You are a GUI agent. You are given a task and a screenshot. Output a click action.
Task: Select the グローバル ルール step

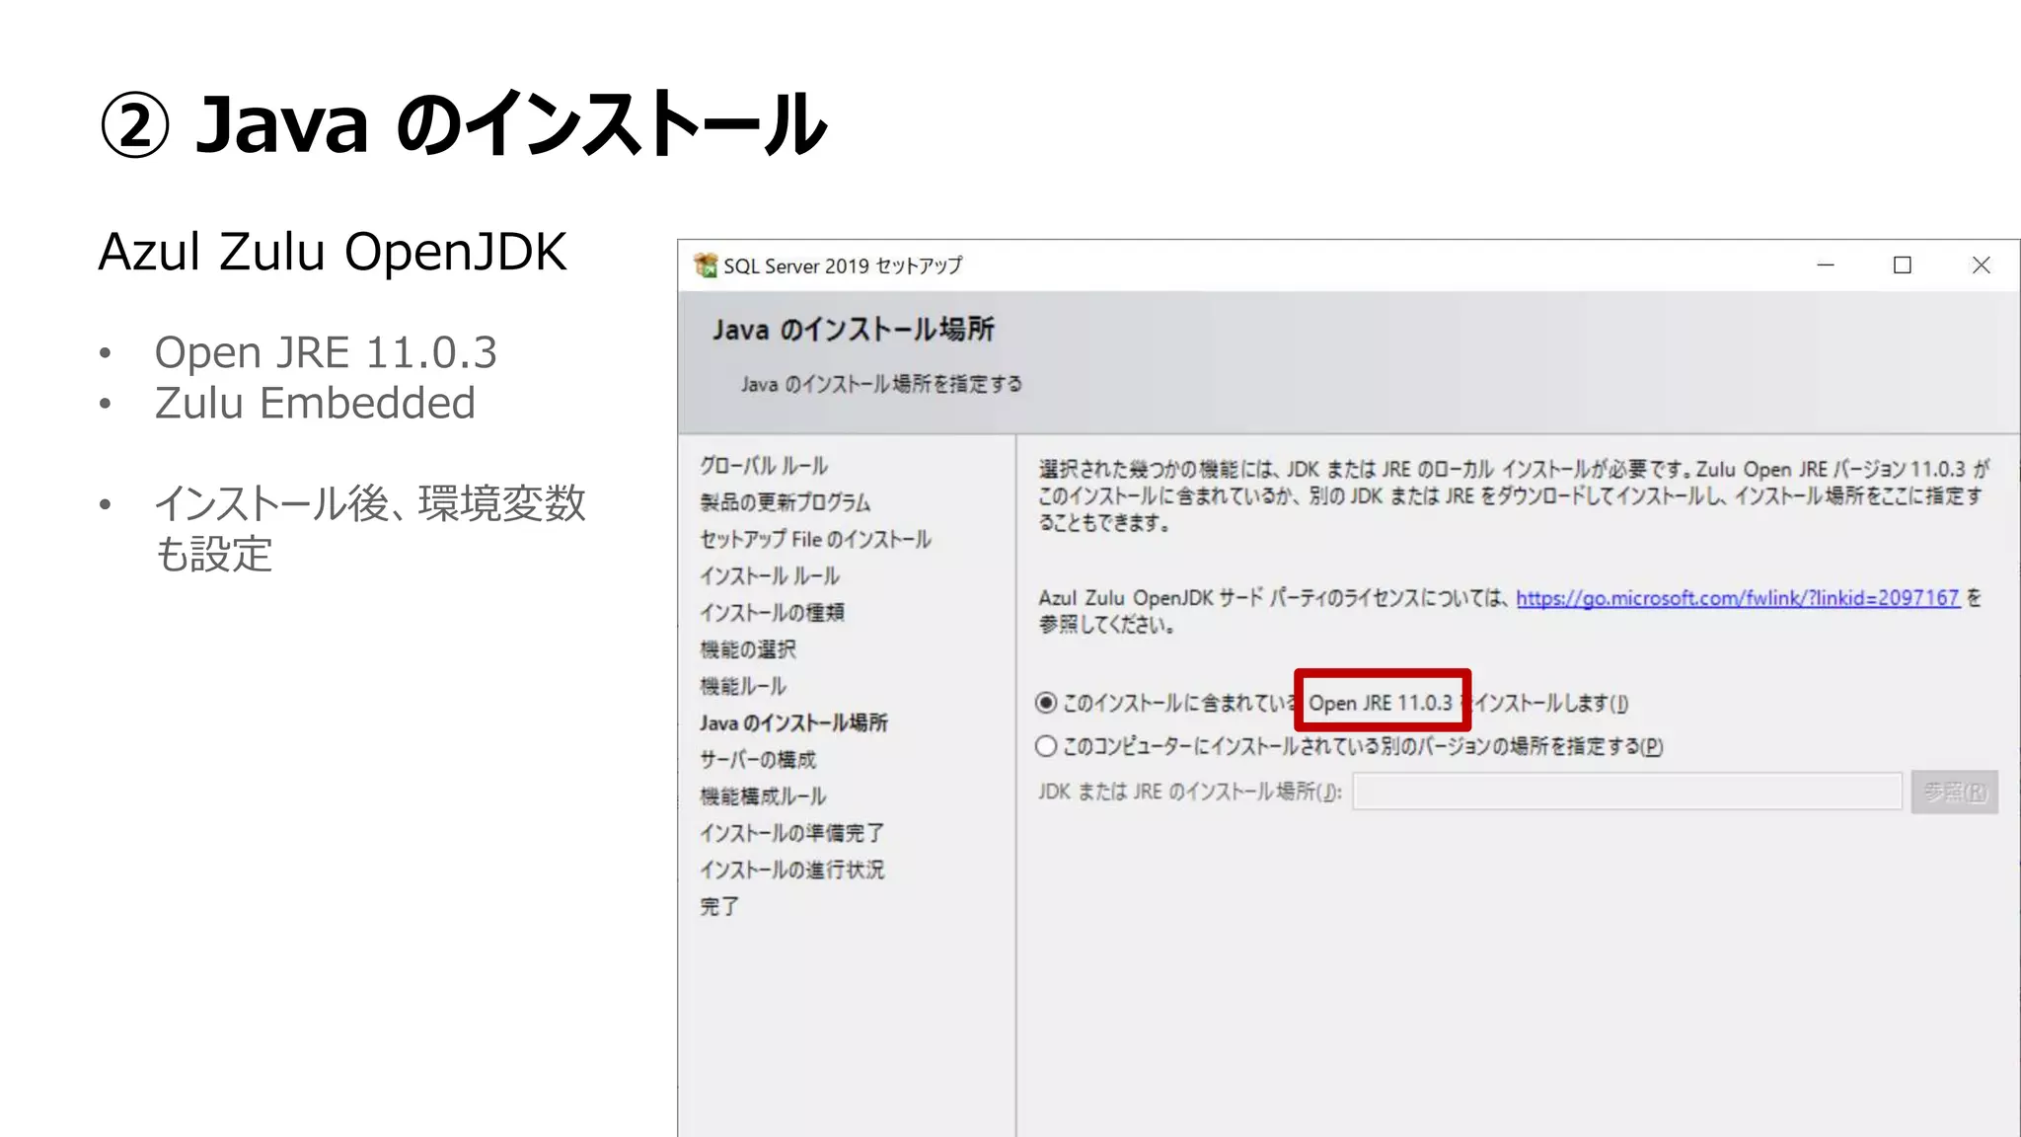[764, 466]
